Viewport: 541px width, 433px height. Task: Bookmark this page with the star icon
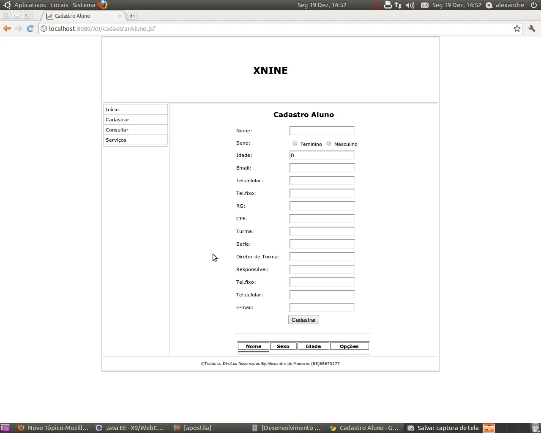click(x=517, y=28)
